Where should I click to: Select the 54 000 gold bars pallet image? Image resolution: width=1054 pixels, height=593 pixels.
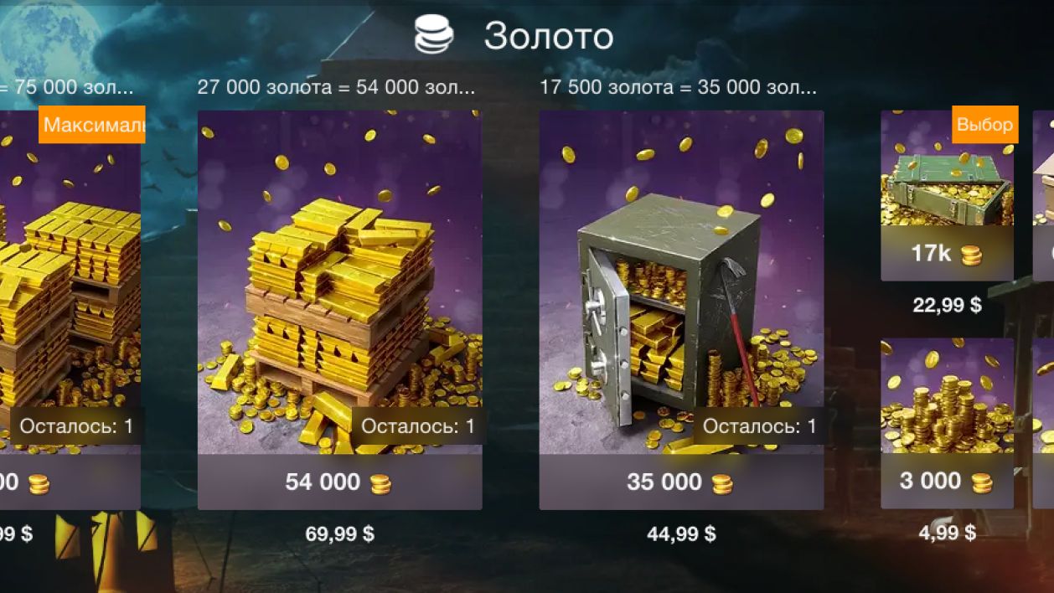pyautogui.click(x=339, y=282)
